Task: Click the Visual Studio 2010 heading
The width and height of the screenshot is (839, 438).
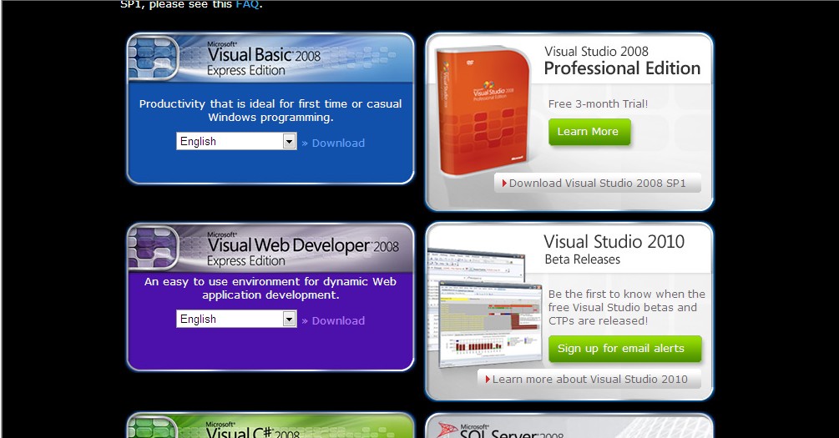Action: tap(614, 242)
